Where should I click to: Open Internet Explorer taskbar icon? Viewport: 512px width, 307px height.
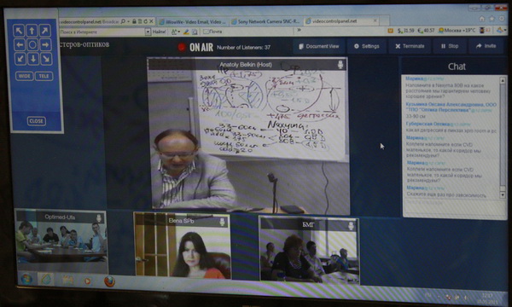tap(46, 279)
